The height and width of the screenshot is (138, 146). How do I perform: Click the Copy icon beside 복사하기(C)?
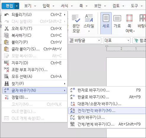pos(7,36)
